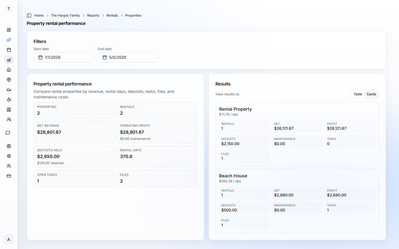
Task: Toggle the sidebar panel icon beside Home
Action: tap(29, 15)
